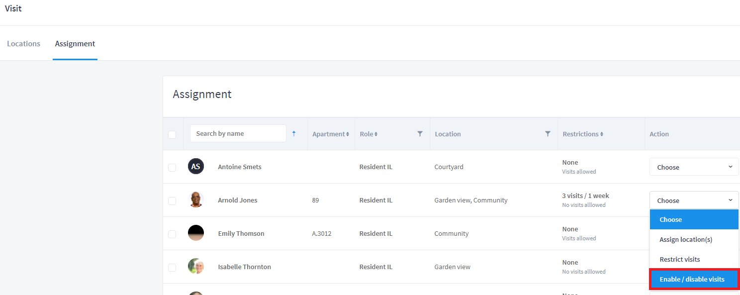The width and height of the screenshot is (740, 295).
Task: Sort names using the blue arrow icon
Action: [294, 133]
